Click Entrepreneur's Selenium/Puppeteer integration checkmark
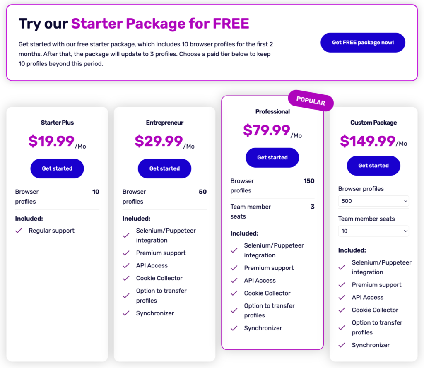 pos(126,236)
